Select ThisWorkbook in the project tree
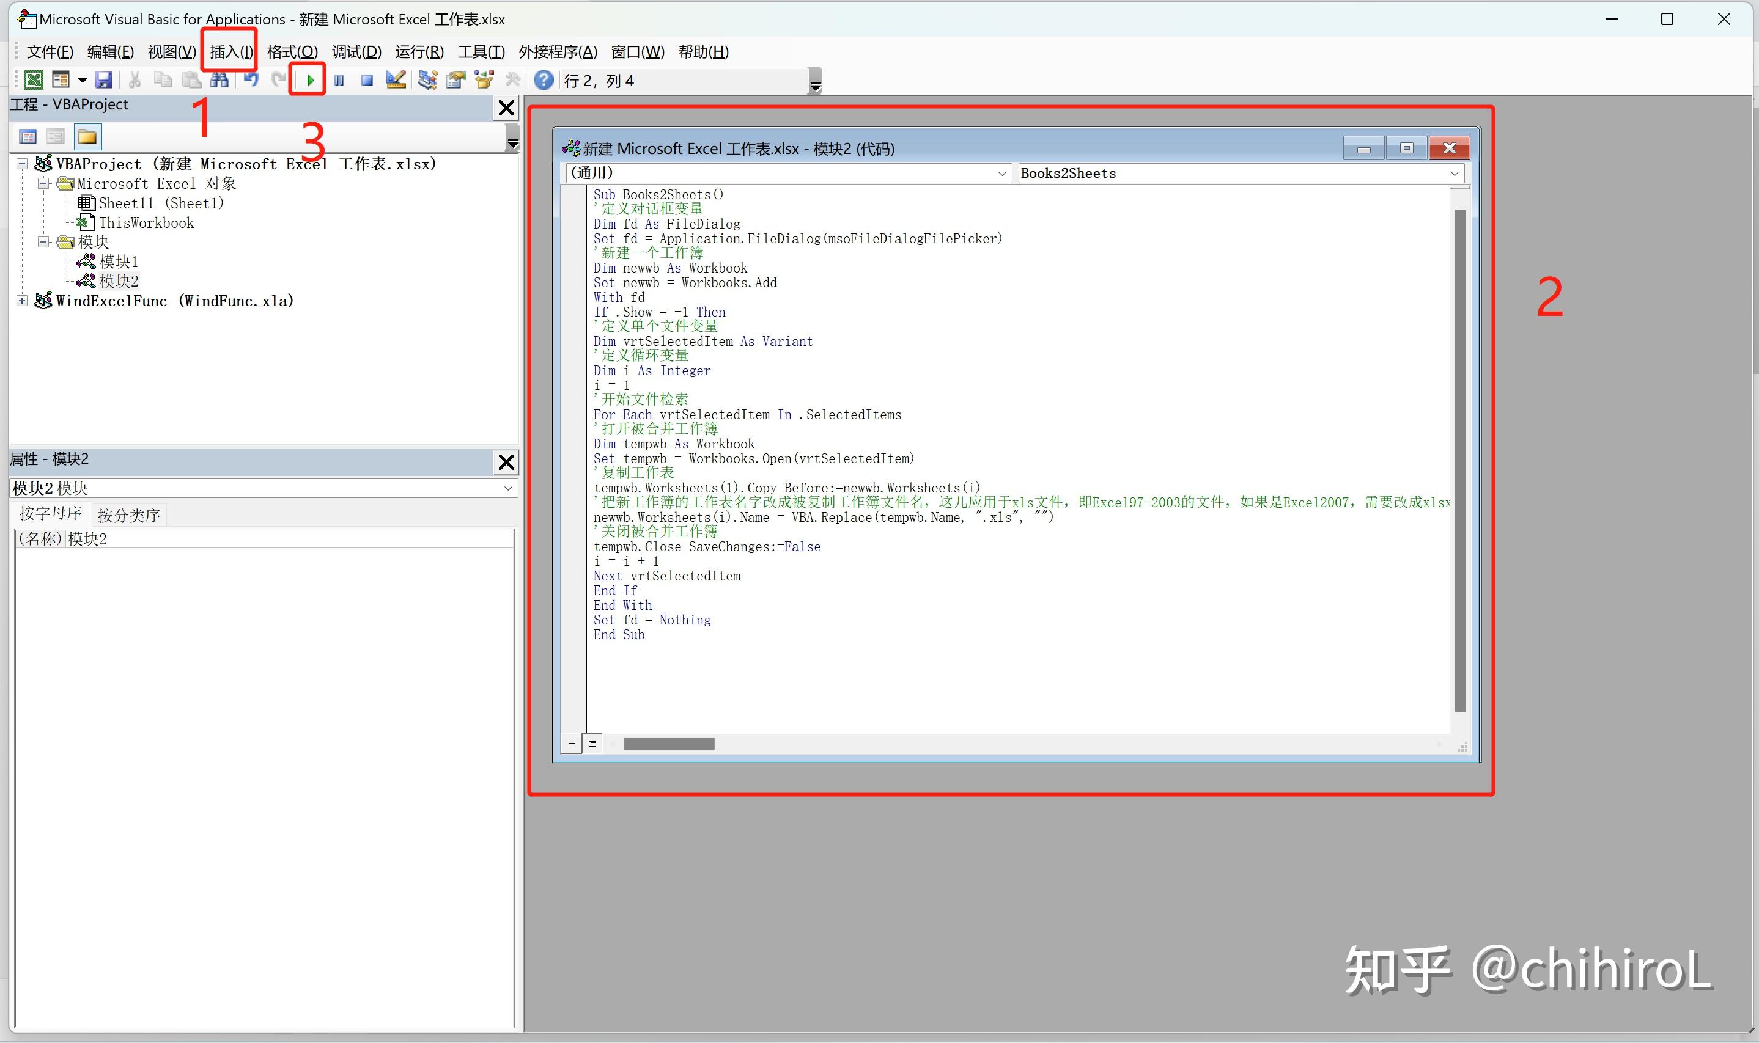 point(146,223)
